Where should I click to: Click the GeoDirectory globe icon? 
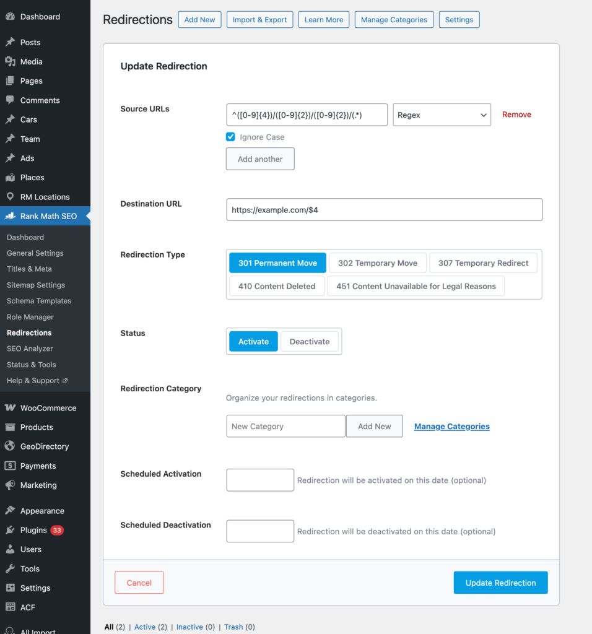tap(10, 446)
